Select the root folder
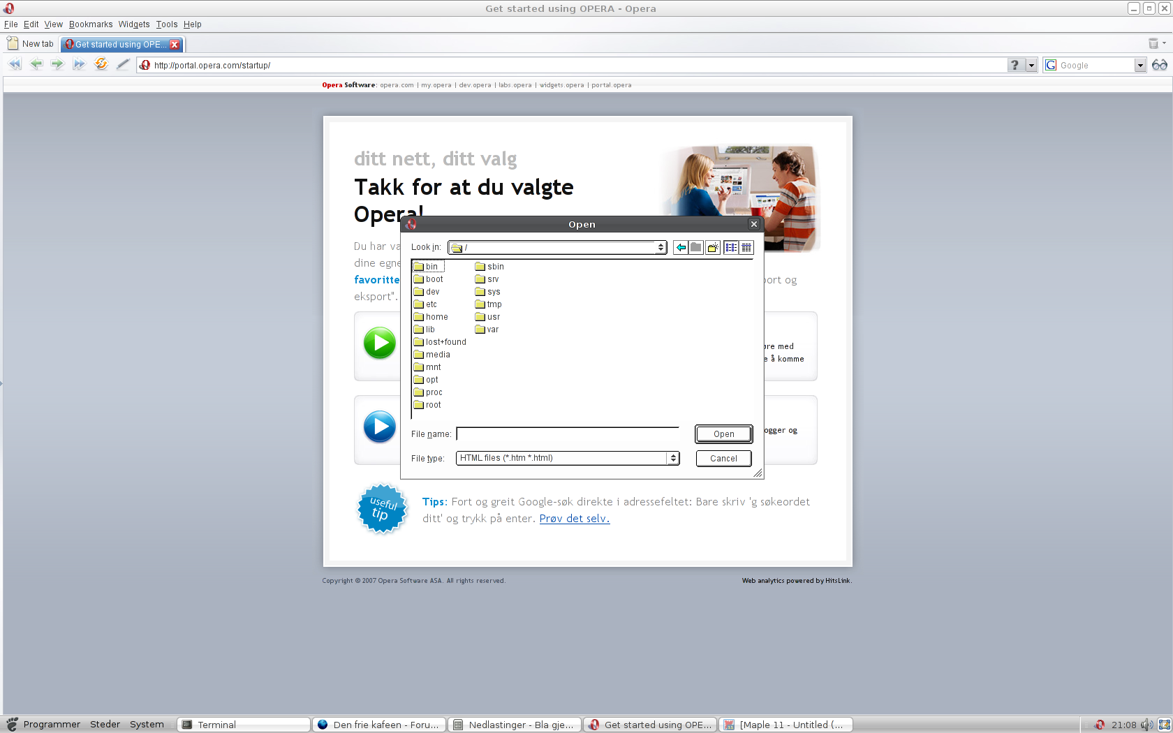Image resolution: width=1173 pixels, height=733 pixels. pos(427,405)
